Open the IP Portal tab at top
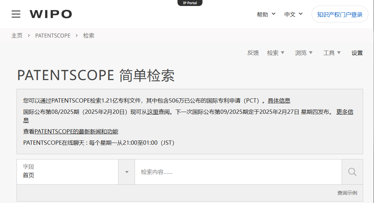Image resolution: width=374 pixels, height=203 pixels. click(x=190, y=3)
